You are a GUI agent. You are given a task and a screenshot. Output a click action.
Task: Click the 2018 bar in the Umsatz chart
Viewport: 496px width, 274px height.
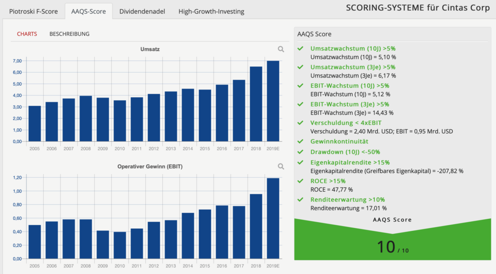point(256,104)
